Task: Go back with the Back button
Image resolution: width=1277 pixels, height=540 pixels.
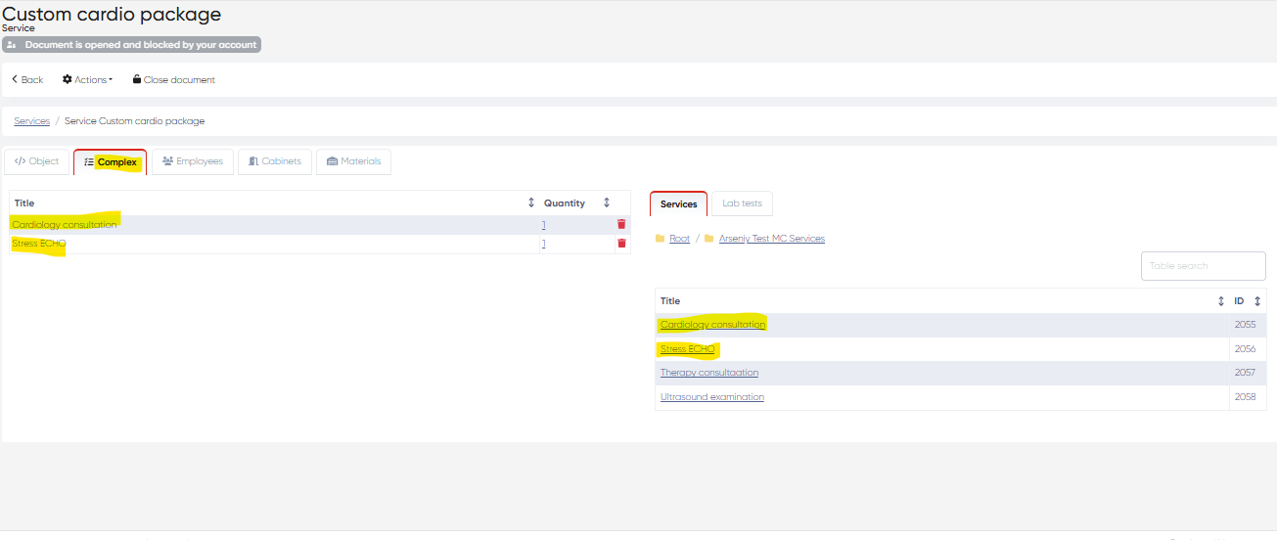Action: pyautogui.click(x=27, y=80)
